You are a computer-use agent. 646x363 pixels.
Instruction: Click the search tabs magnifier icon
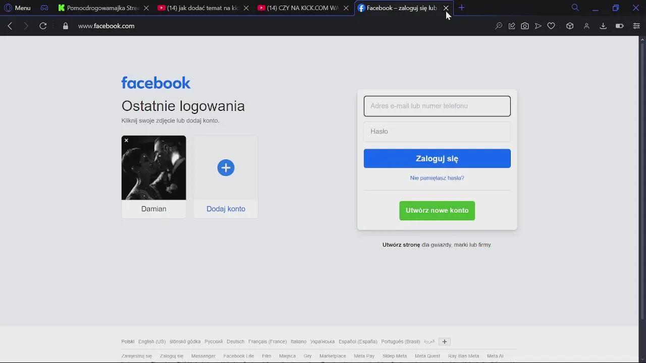coord(575,8)
